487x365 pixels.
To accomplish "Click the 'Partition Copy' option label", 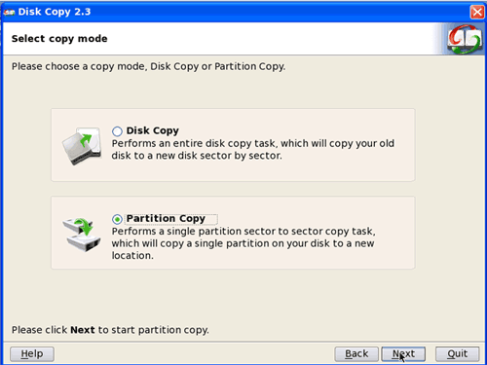I will (x=166, y=219).
